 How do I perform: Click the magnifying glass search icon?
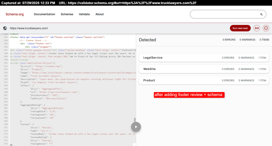point(261,15)
